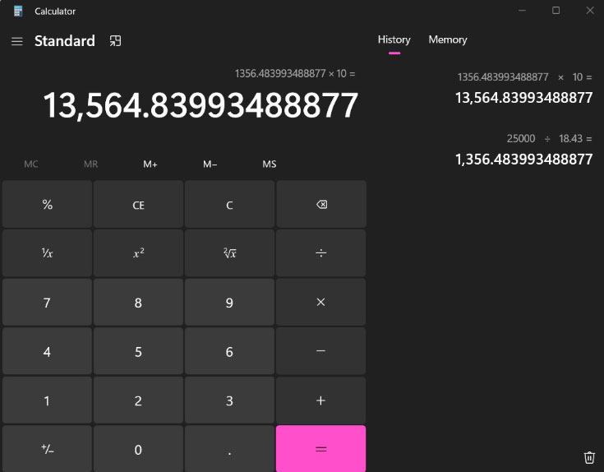Viewport: 604px width, 472px height.
Task: Maximize the Calculator window
Action: (556, 11)
